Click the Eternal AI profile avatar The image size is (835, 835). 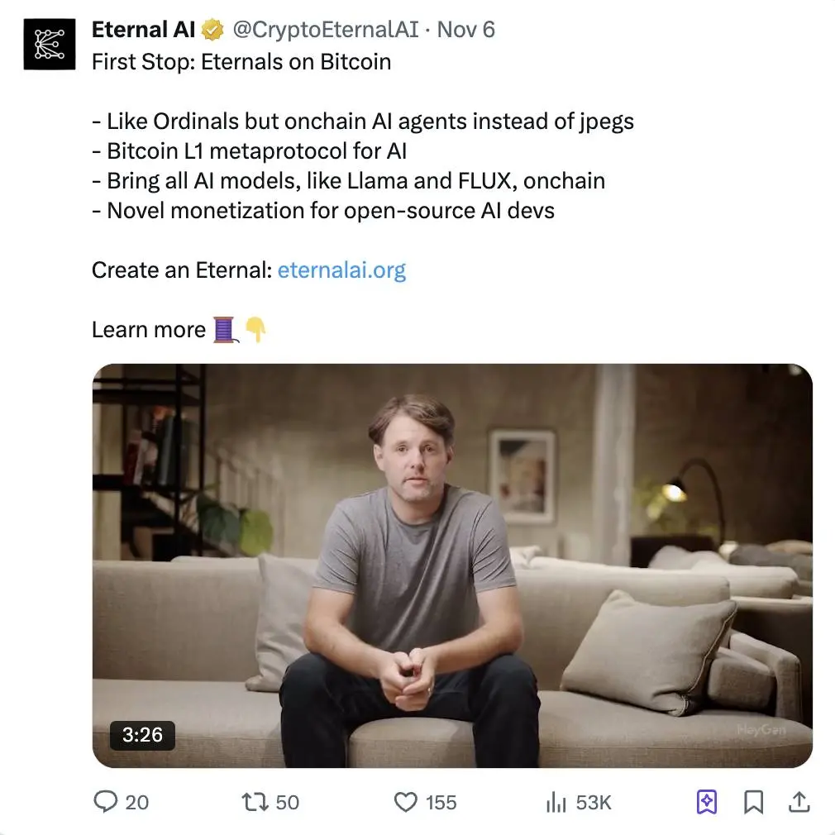click(50, 44)
